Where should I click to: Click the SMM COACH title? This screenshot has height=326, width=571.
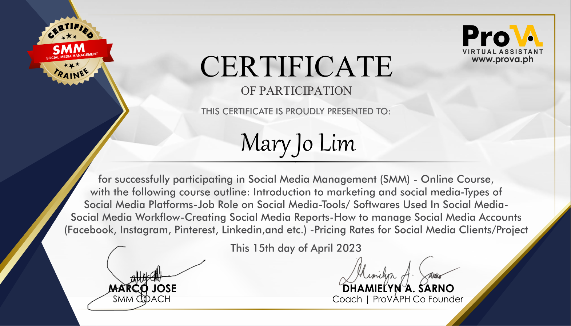pos(141,299)
